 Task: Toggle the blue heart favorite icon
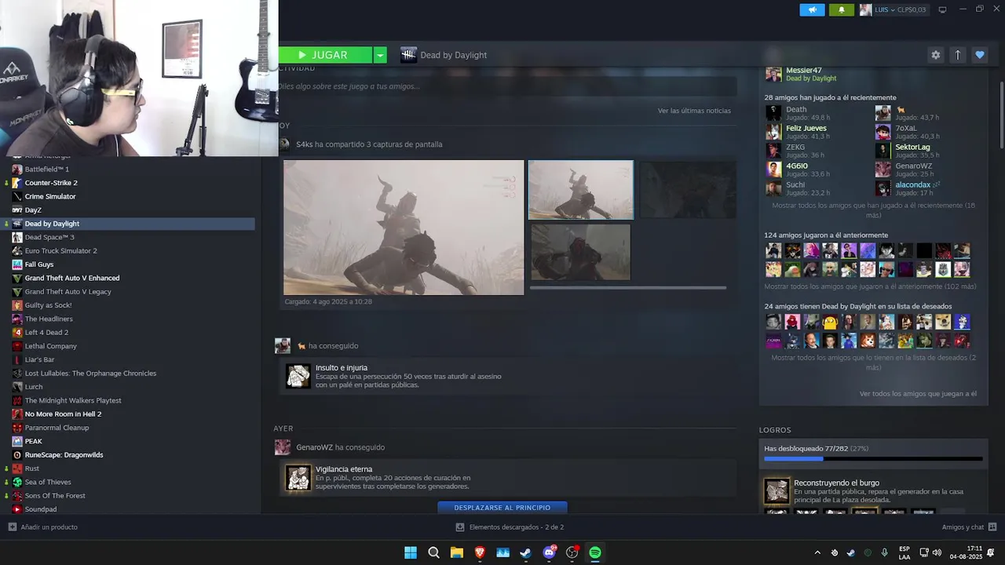(x=979, y=55)
